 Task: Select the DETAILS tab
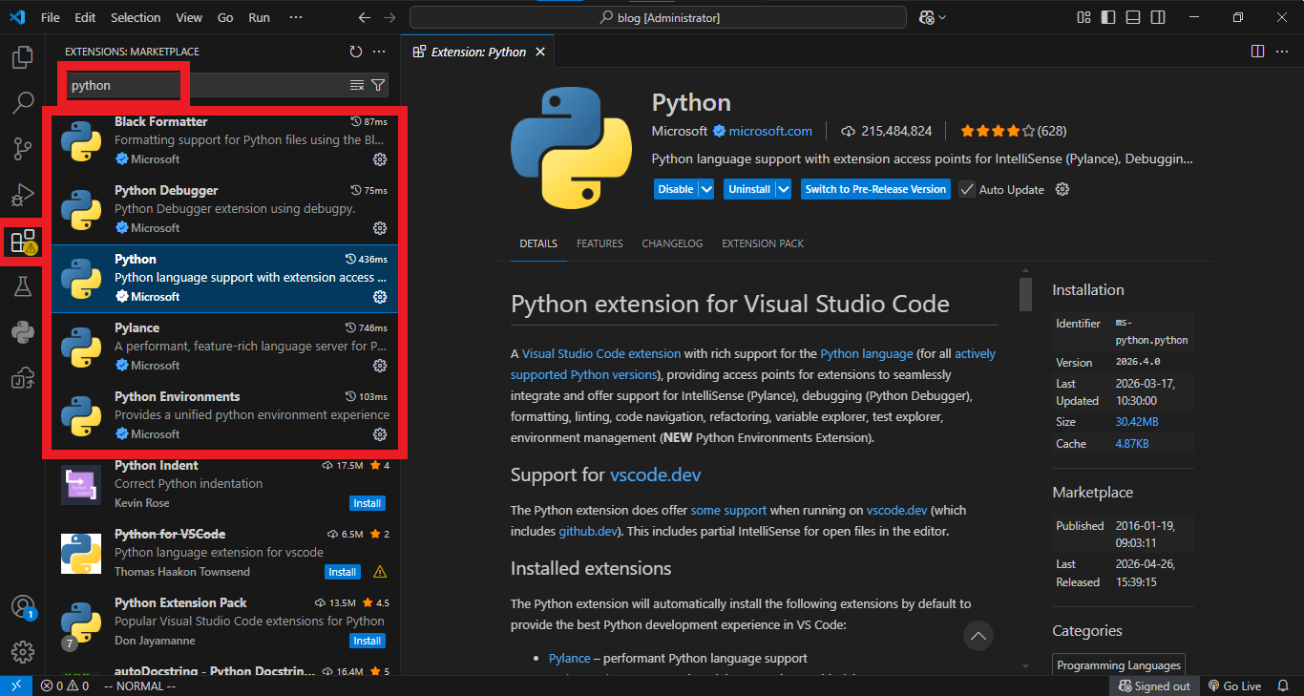(538, 243)
